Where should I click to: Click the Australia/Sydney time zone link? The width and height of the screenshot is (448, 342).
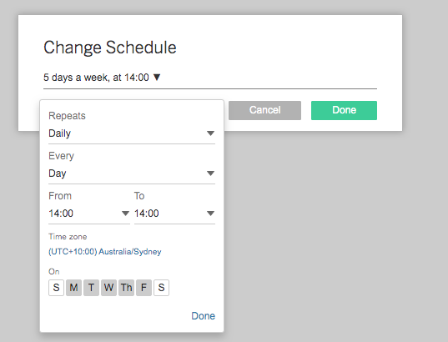click(105, 252)
